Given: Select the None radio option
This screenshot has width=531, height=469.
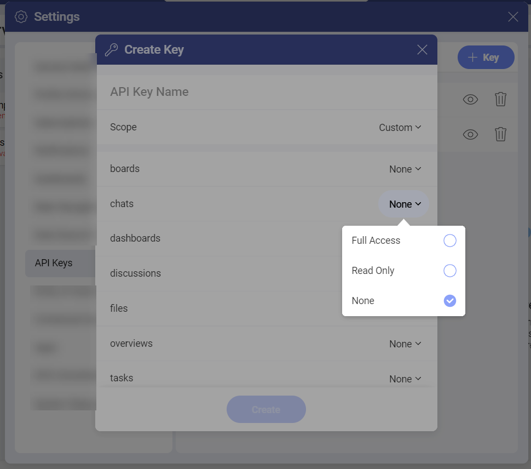Looking at the screenshot, I should click(x=450, y=301).
